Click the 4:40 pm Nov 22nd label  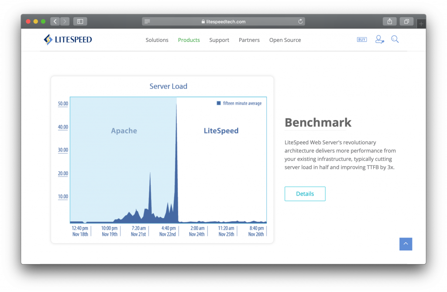click(x=168, y=231)
